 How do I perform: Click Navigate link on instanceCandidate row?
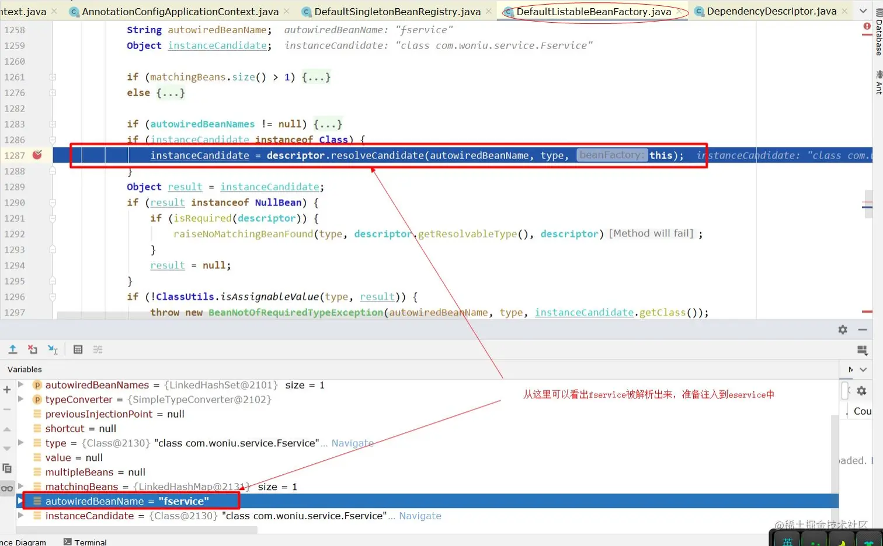(x=420, y=516)
